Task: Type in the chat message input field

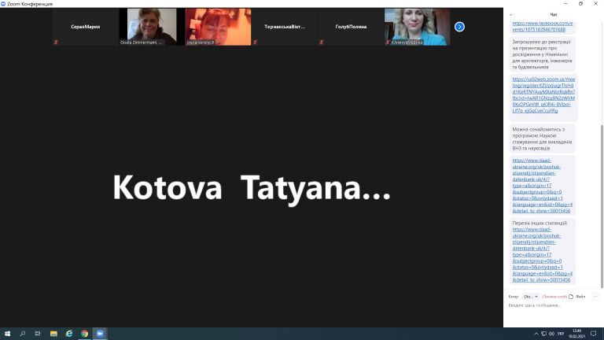Action: click(x=551, y=305)
